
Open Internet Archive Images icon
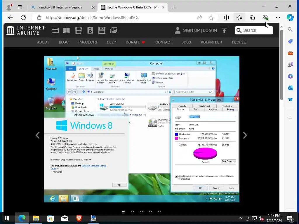(114, 30)
